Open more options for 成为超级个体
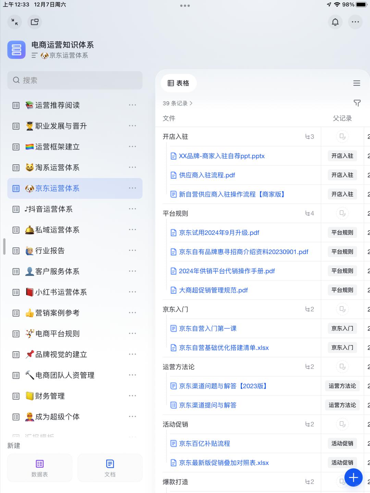 [133, 417]
